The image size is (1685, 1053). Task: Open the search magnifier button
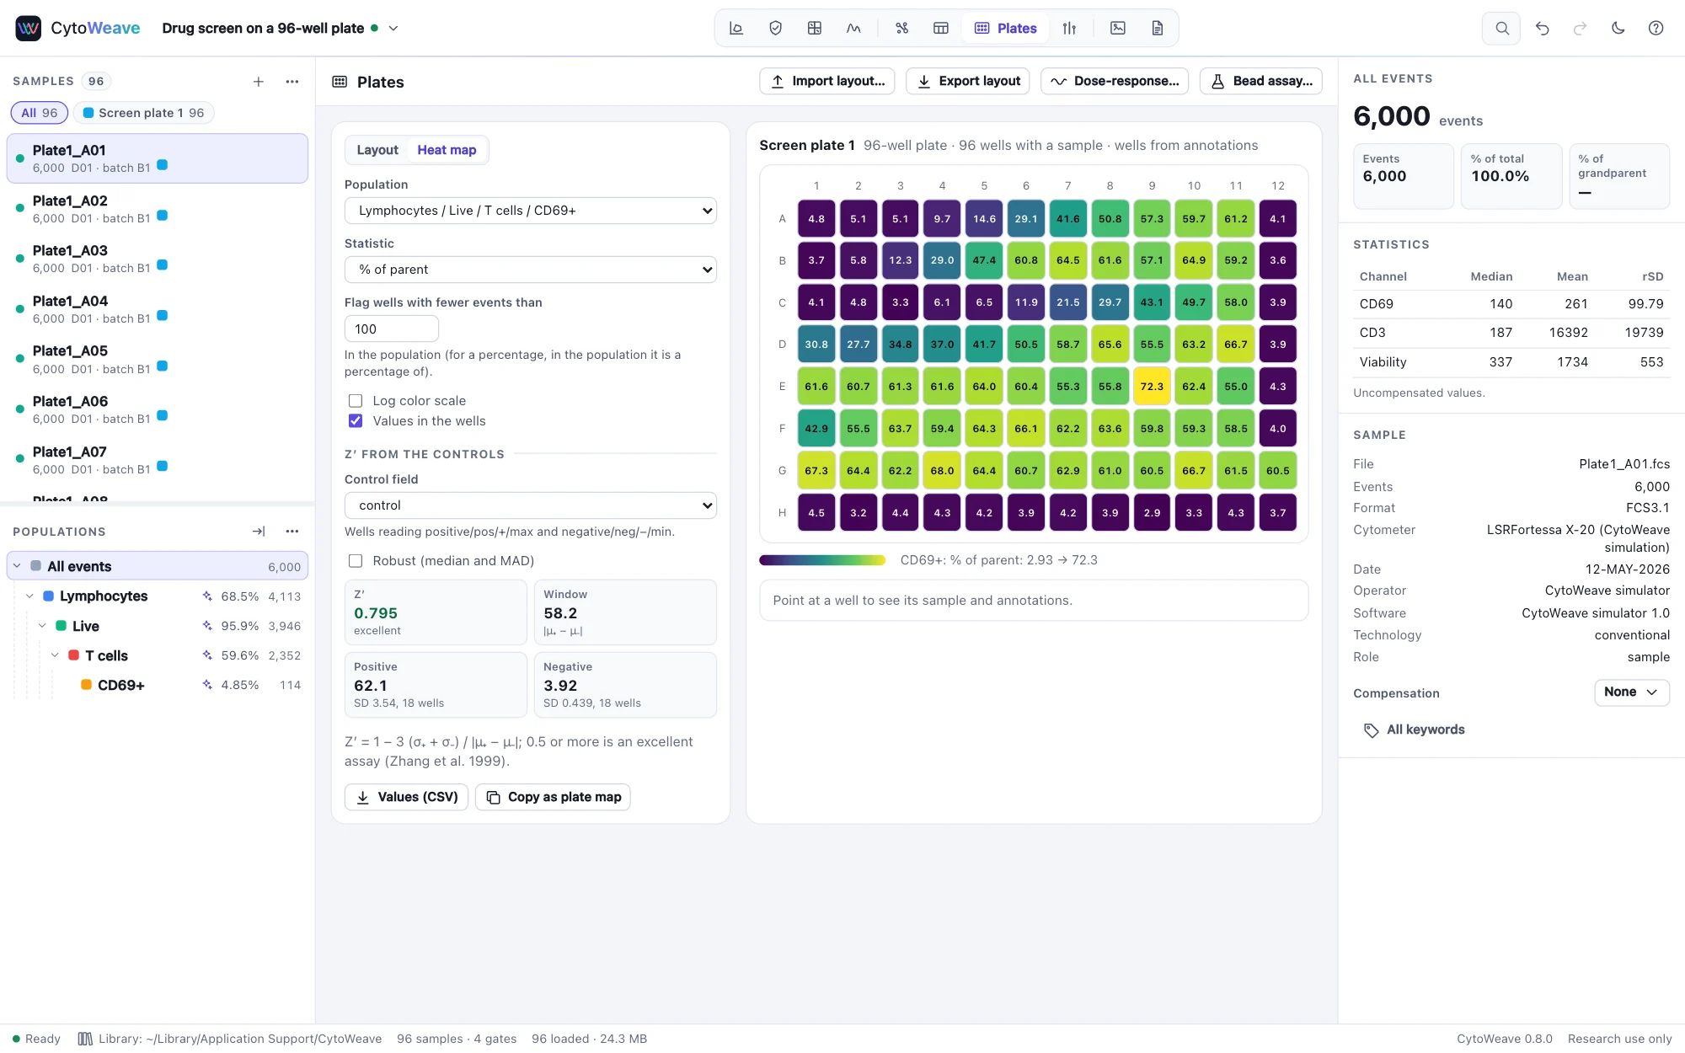point(1501,28)
